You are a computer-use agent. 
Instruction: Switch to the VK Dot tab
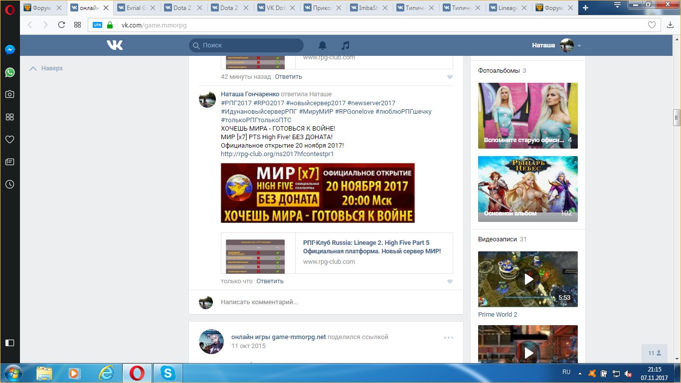click(x=277, y=8)
